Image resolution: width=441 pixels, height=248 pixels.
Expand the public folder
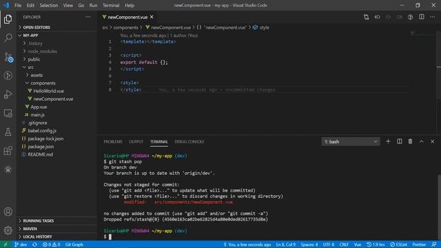(57, 59)
